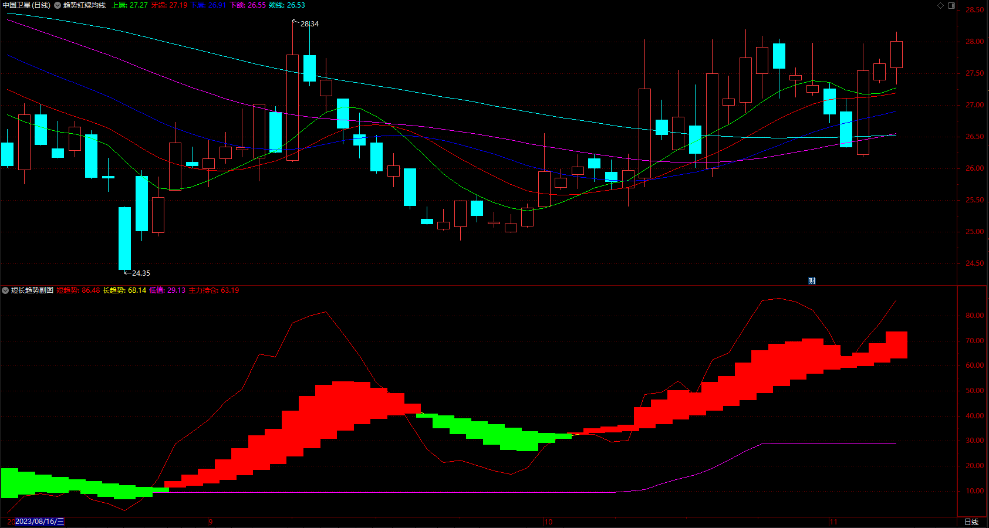Click the 80.00 sub-chart axis label
Screen dimensions: 989x528
point(974,316)
